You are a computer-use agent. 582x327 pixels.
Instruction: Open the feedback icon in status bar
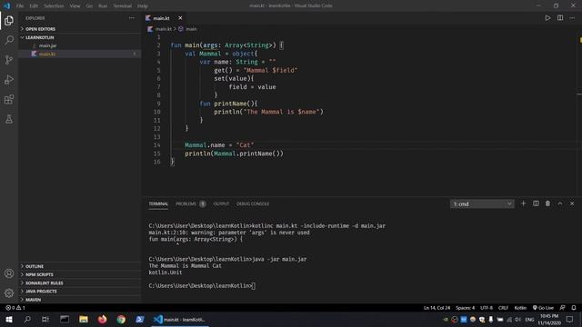click(x=562, y=308)
